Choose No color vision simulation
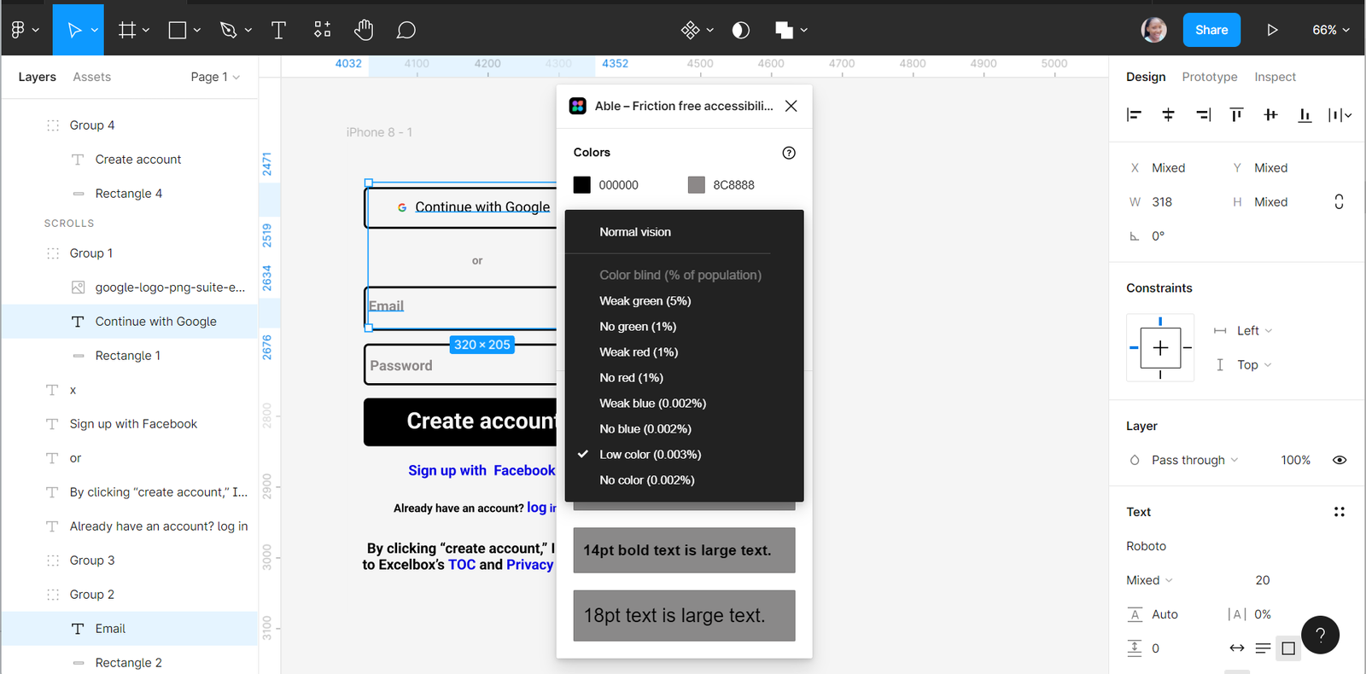Screen dimensions: 1366x674 [646, 480]
